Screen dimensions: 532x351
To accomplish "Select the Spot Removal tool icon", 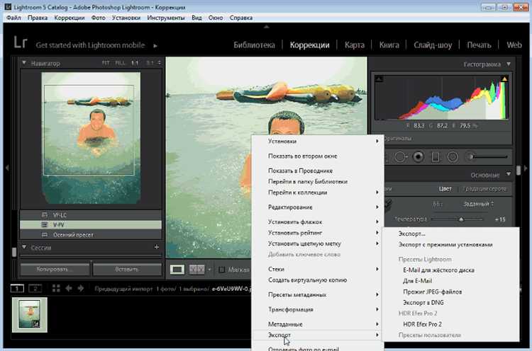I will 400,156.
